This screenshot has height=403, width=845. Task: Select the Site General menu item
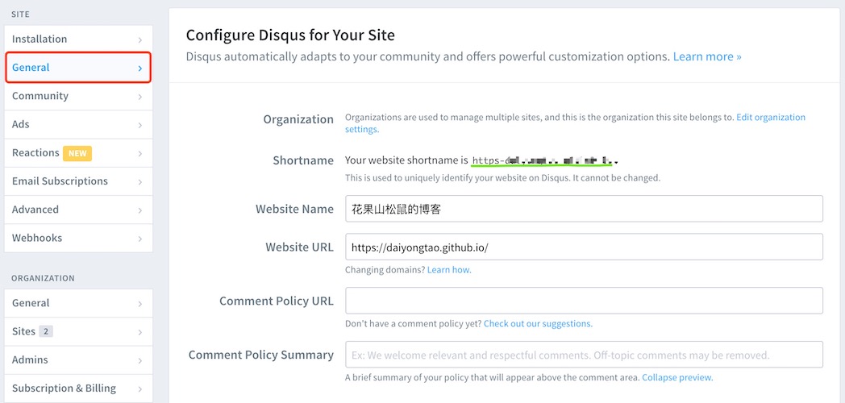pyautogui.click(x=79, y=68)
